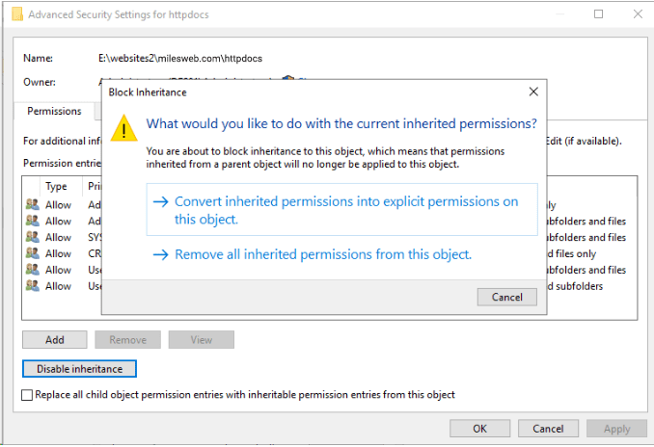
Task: Click the yellow warning triangle icon
Action: (123, 129)
